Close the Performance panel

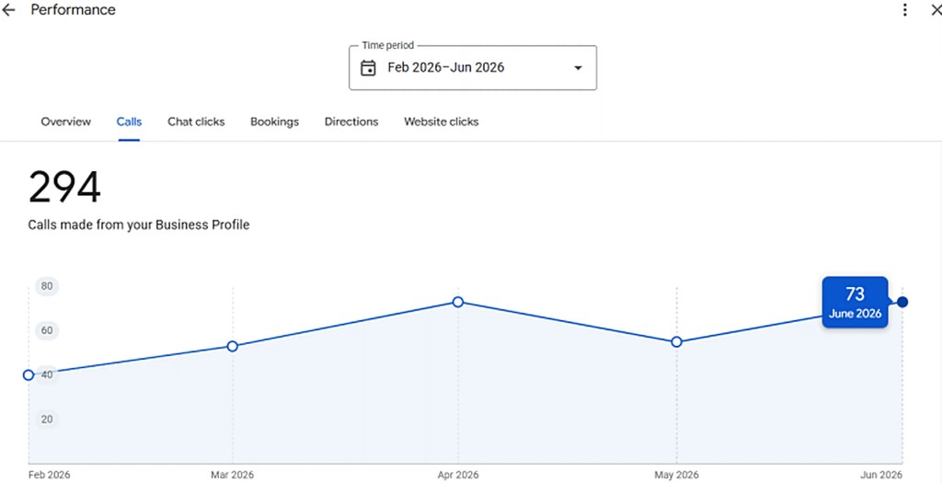936,10
